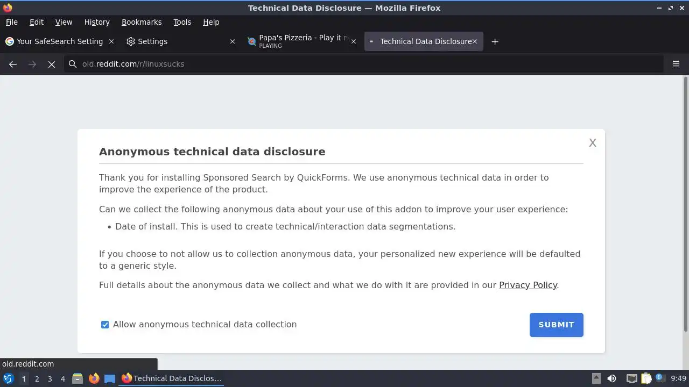
Task: Uncheck Allow anonymous technical data collection
Action: (105, 325)
